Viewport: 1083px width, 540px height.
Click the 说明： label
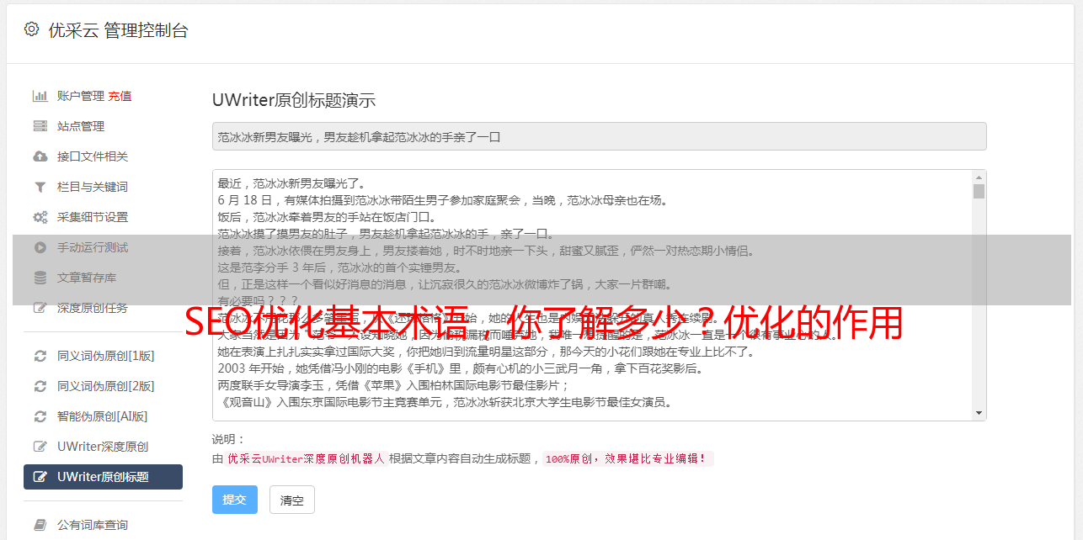(x=228, y=439)
